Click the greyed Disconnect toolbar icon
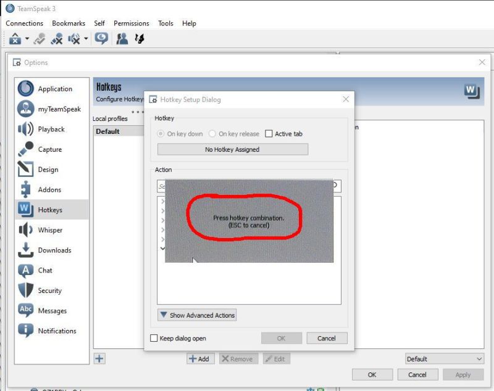This screenshot has height=391, width=494. coord(40,39)
